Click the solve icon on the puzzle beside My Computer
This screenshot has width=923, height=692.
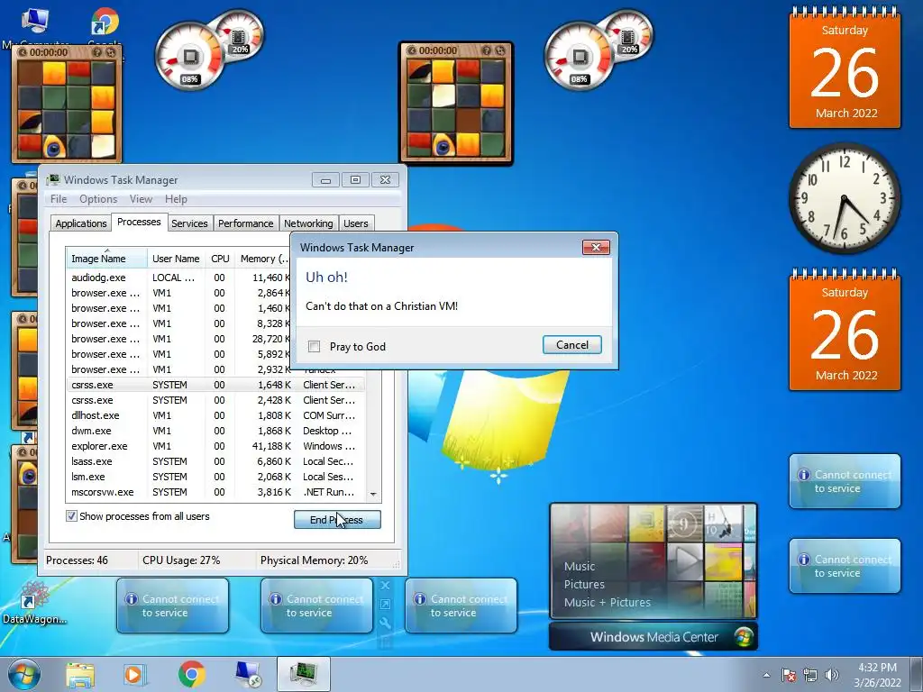point(111,52)
